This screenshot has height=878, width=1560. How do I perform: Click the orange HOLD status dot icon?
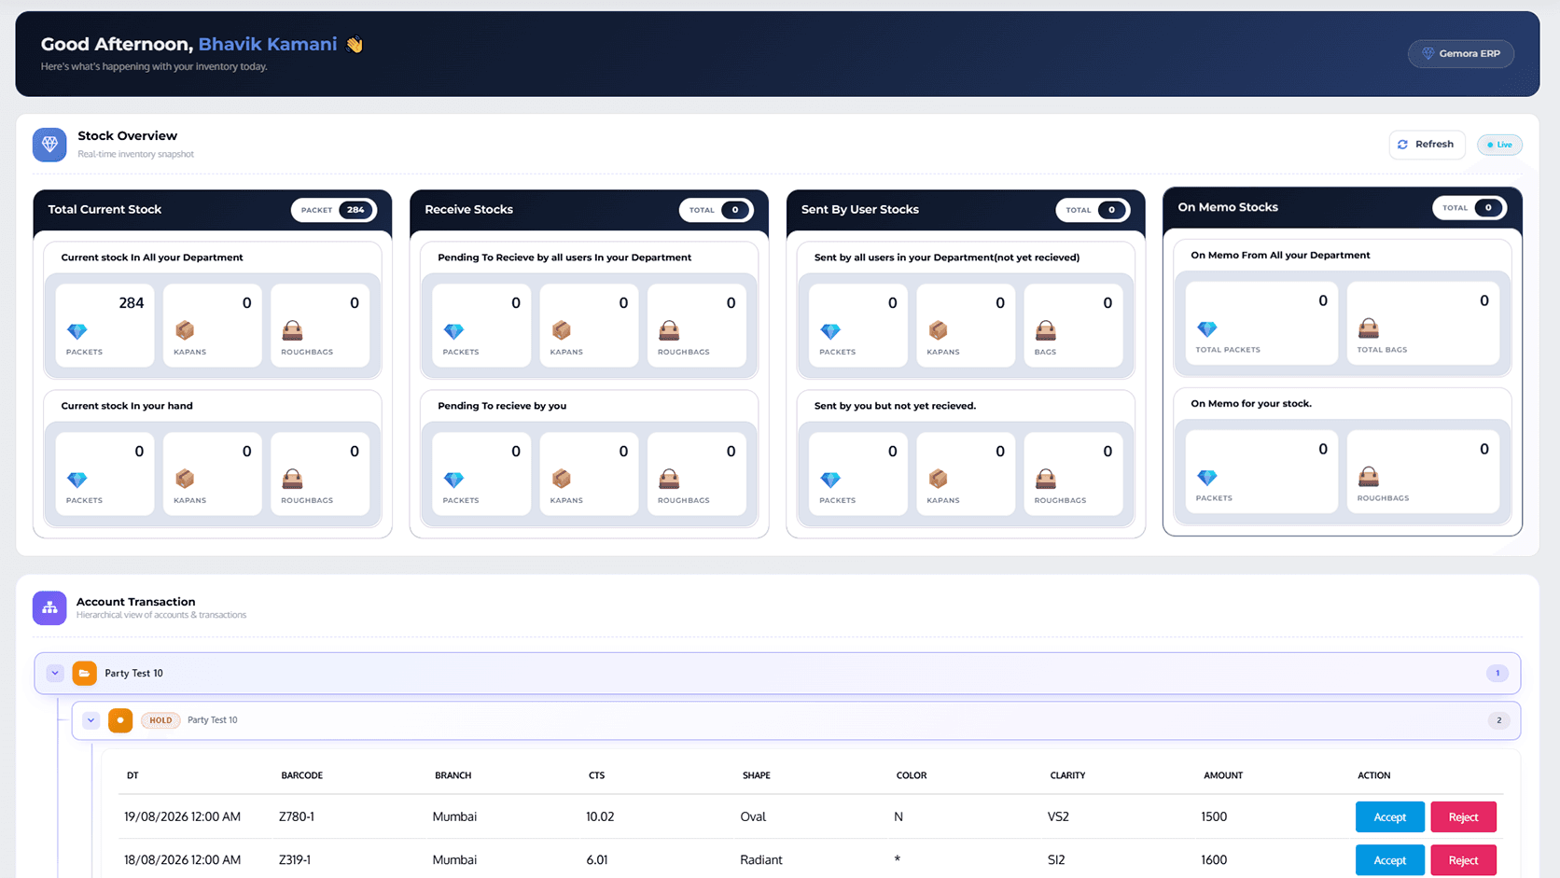point(120,720)
